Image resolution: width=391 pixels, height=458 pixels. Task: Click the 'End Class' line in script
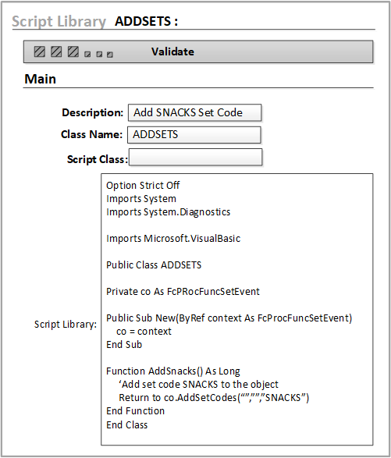[127, 424]
